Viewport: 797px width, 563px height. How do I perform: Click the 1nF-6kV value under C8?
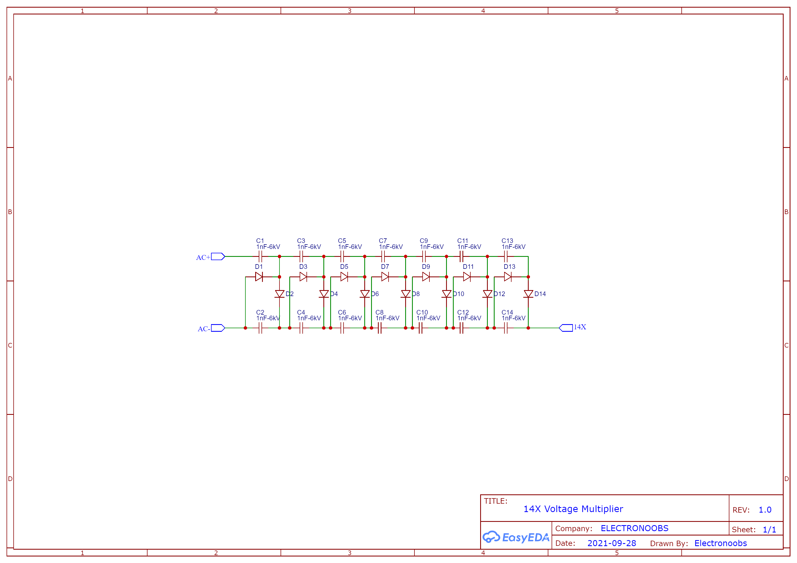coord(387,318)
